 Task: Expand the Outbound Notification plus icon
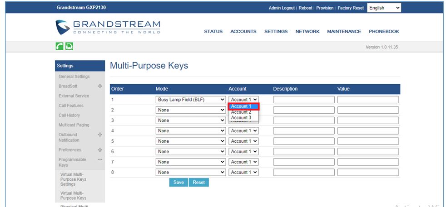(x=100, y=135)
